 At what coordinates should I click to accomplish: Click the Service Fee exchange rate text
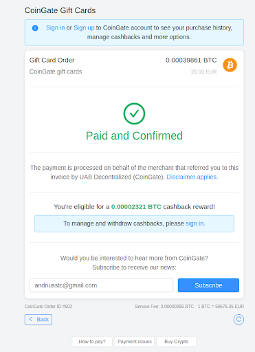189,307
